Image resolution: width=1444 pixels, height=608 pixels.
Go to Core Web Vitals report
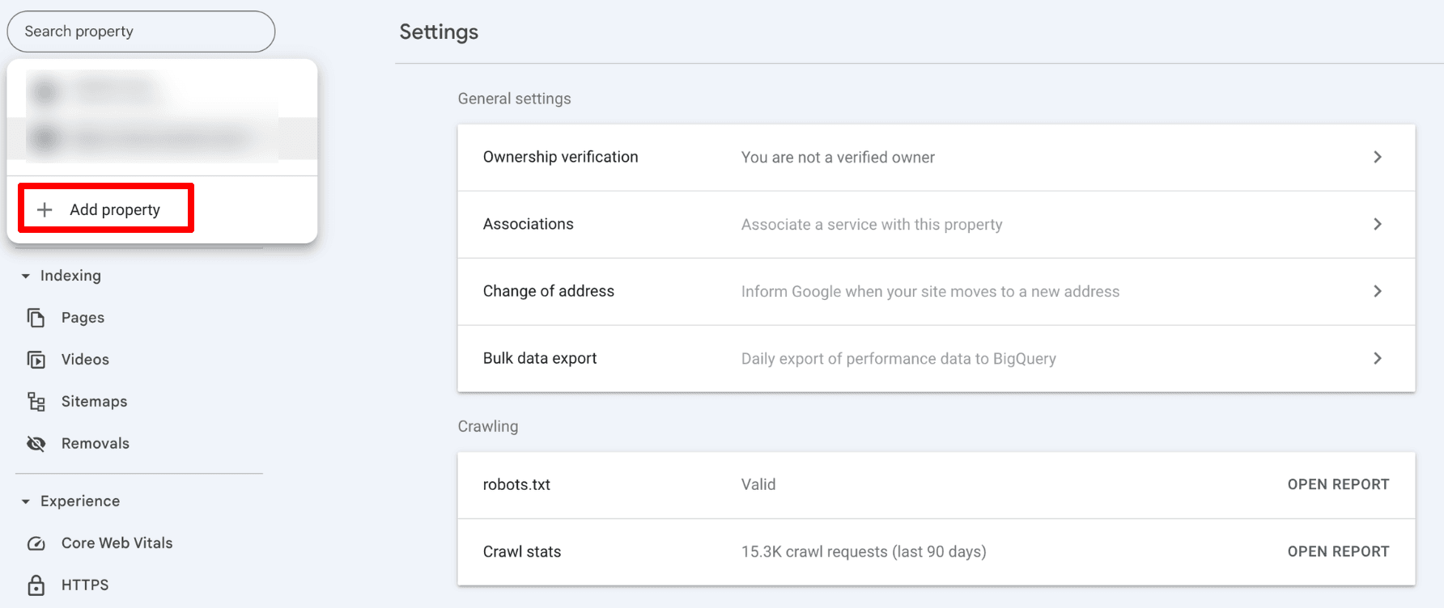(x=117, y=543)
